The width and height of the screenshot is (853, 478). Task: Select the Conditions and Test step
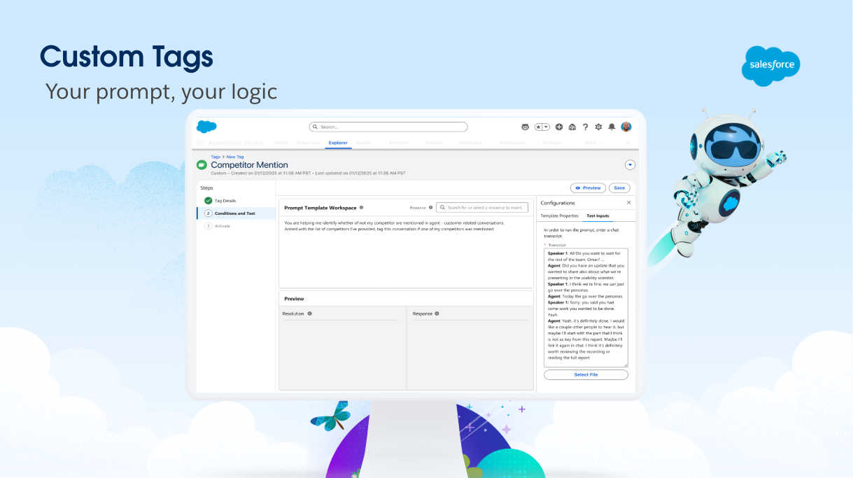(x=237, y=213)
